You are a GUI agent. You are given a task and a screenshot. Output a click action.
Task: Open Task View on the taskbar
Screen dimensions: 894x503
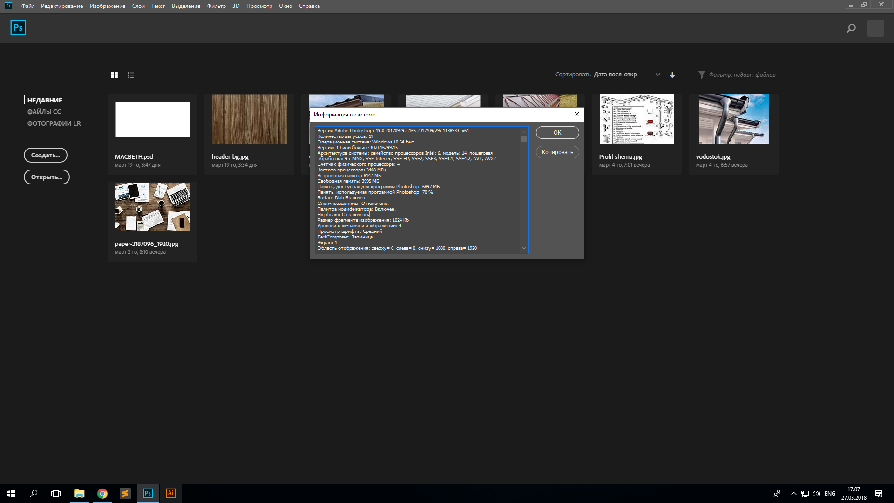coord(56,494)
